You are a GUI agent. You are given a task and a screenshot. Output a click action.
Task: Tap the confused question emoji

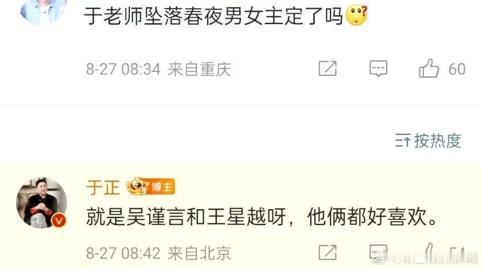click(356, 16)
